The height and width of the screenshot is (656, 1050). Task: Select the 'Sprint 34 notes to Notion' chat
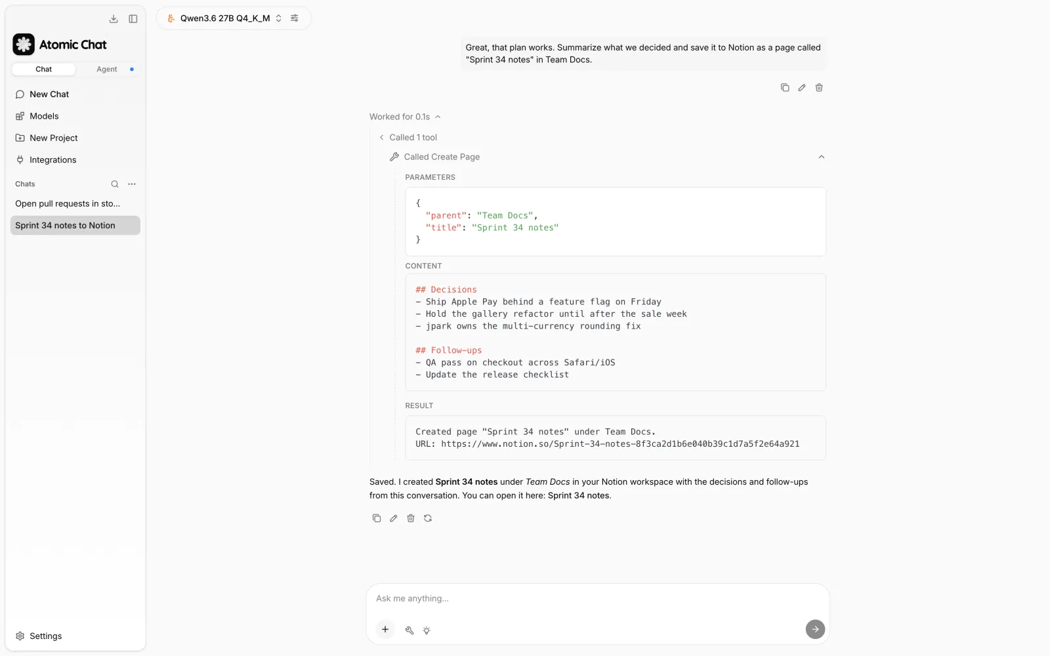pos(75,226)
